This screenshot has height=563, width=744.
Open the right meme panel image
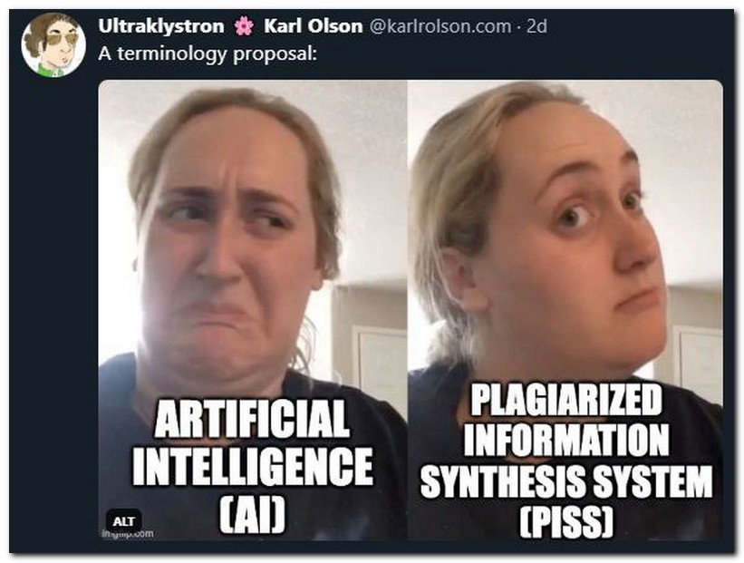click(x=565, y=310)
